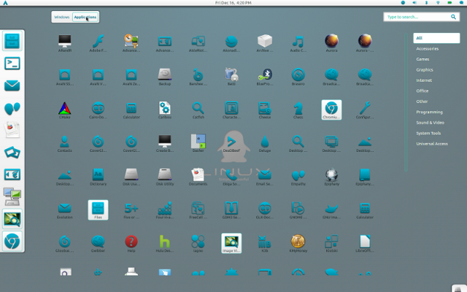Open Chromium browser in the app grid
The width and height of the screenshot is (467, 292).
point(331,110)
